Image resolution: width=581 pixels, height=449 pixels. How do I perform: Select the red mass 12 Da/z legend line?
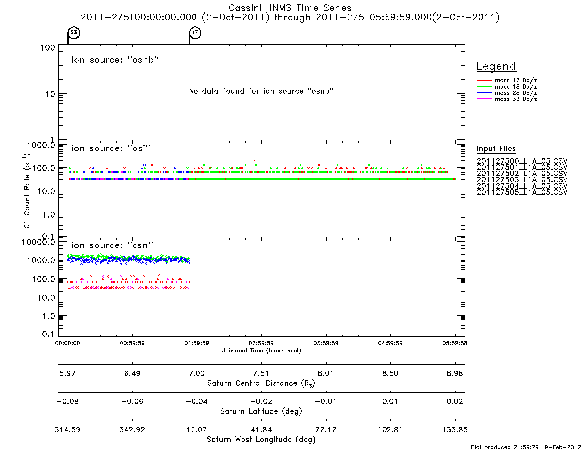tap(484, 80)
